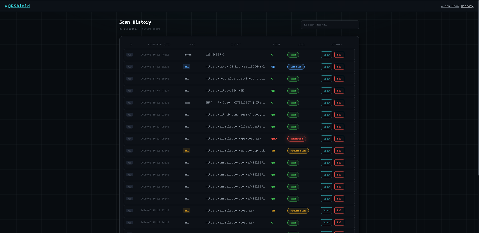This screenshot has width=479, height=233.
Task: Delete the github.com jquery scan
Action: coord(339,115)
